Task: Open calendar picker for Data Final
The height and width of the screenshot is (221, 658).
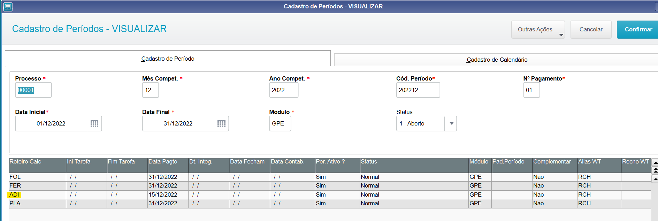Action: pos(221,124)
